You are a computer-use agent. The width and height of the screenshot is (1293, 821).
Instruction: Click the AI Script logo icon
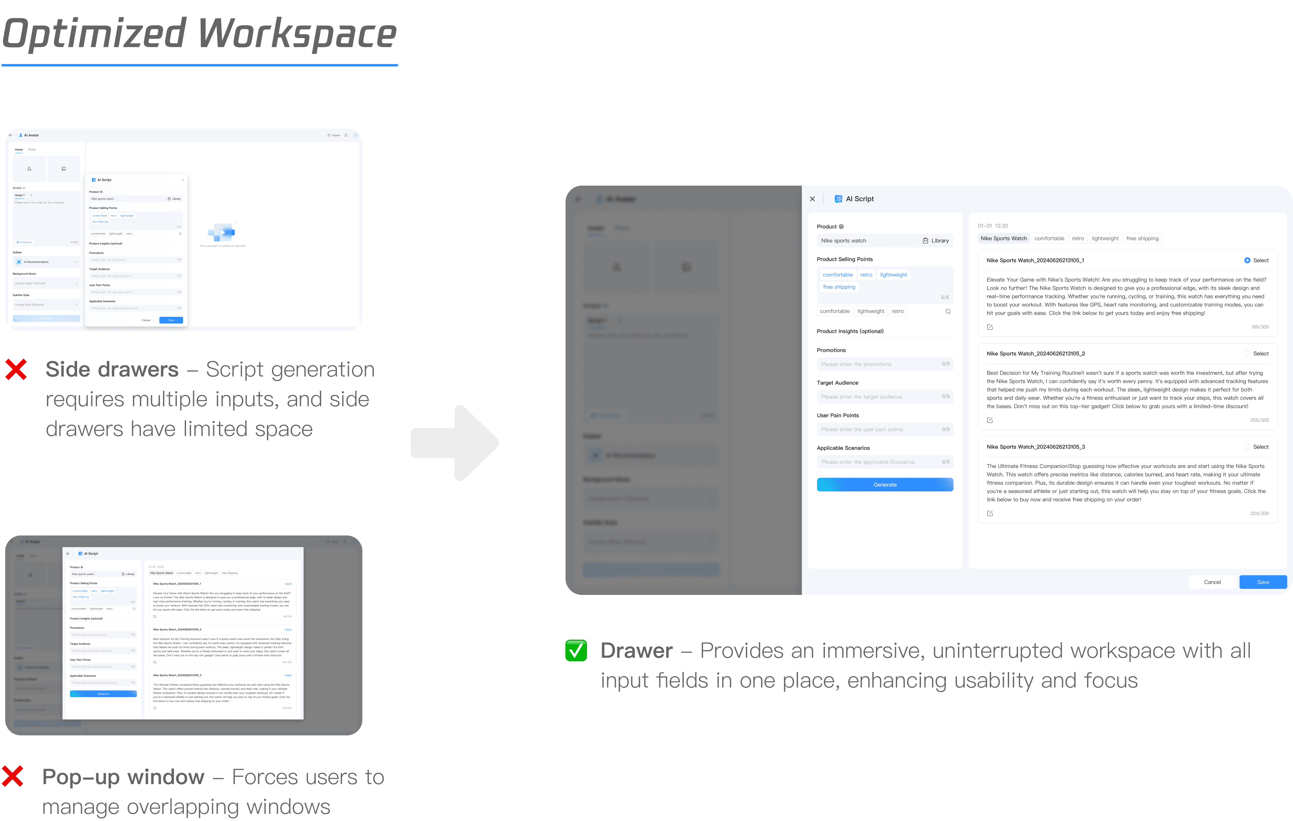[838, 199]
